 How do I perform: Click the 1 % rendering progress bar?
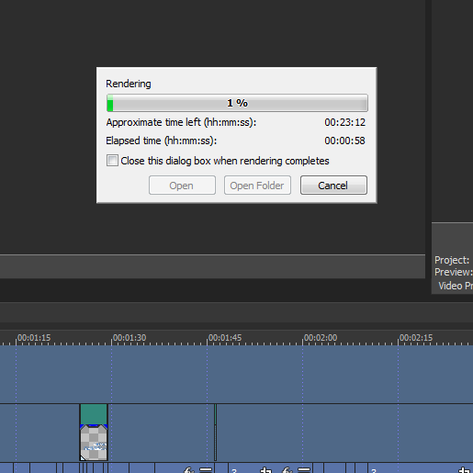pyautogui.click(x=237, y=103)
